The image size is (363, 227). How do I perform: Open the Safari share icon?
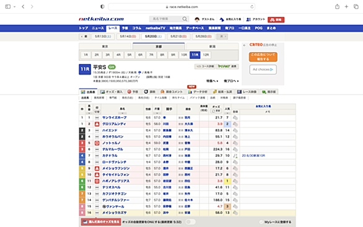coord(337,6)
